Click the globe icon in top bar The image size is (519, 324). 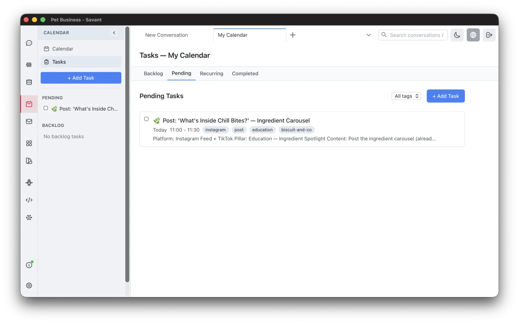473,35
